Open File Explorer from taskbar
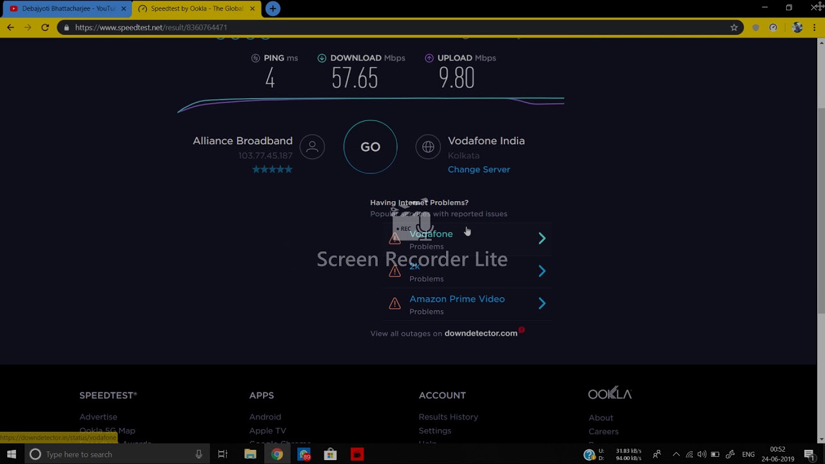825x464 pixels. point(250,454)
